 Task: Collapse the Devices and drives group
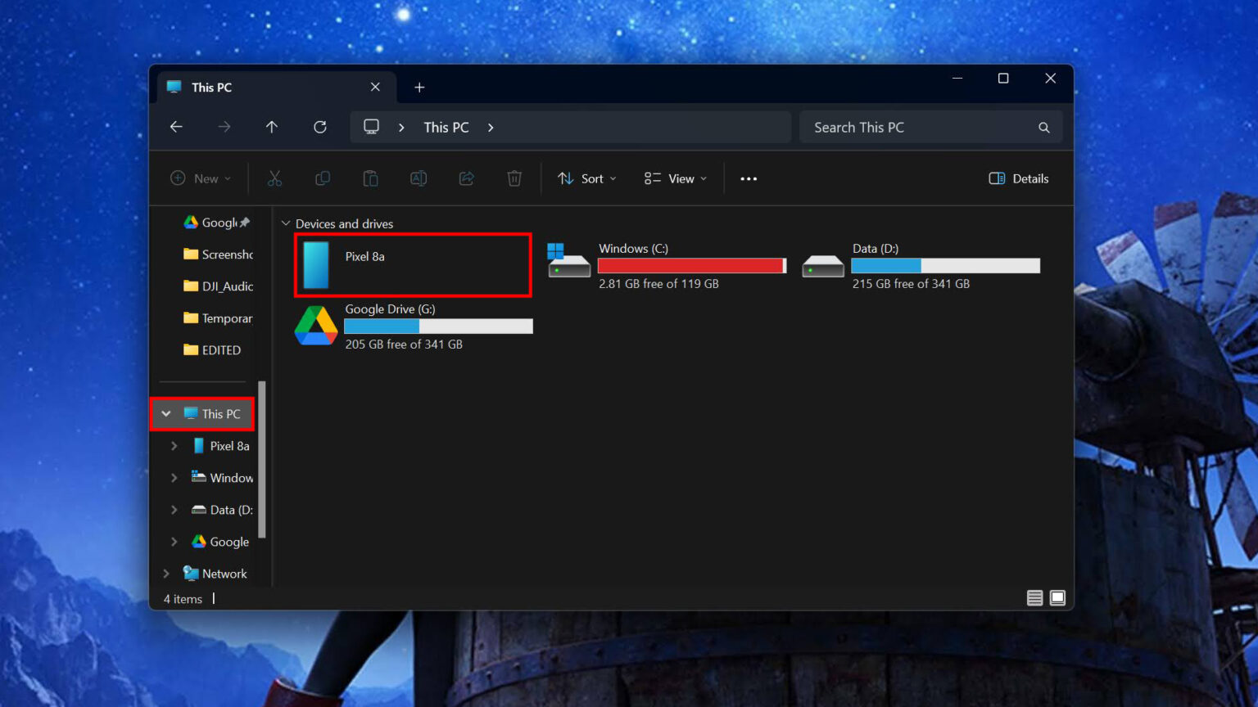285,223
